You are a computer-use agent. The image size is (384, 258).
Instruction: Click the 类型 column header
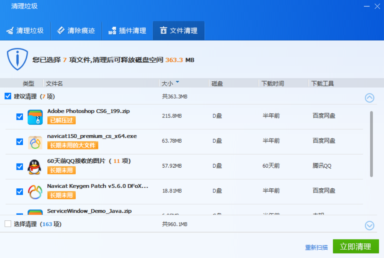click(x=29, y=84)
